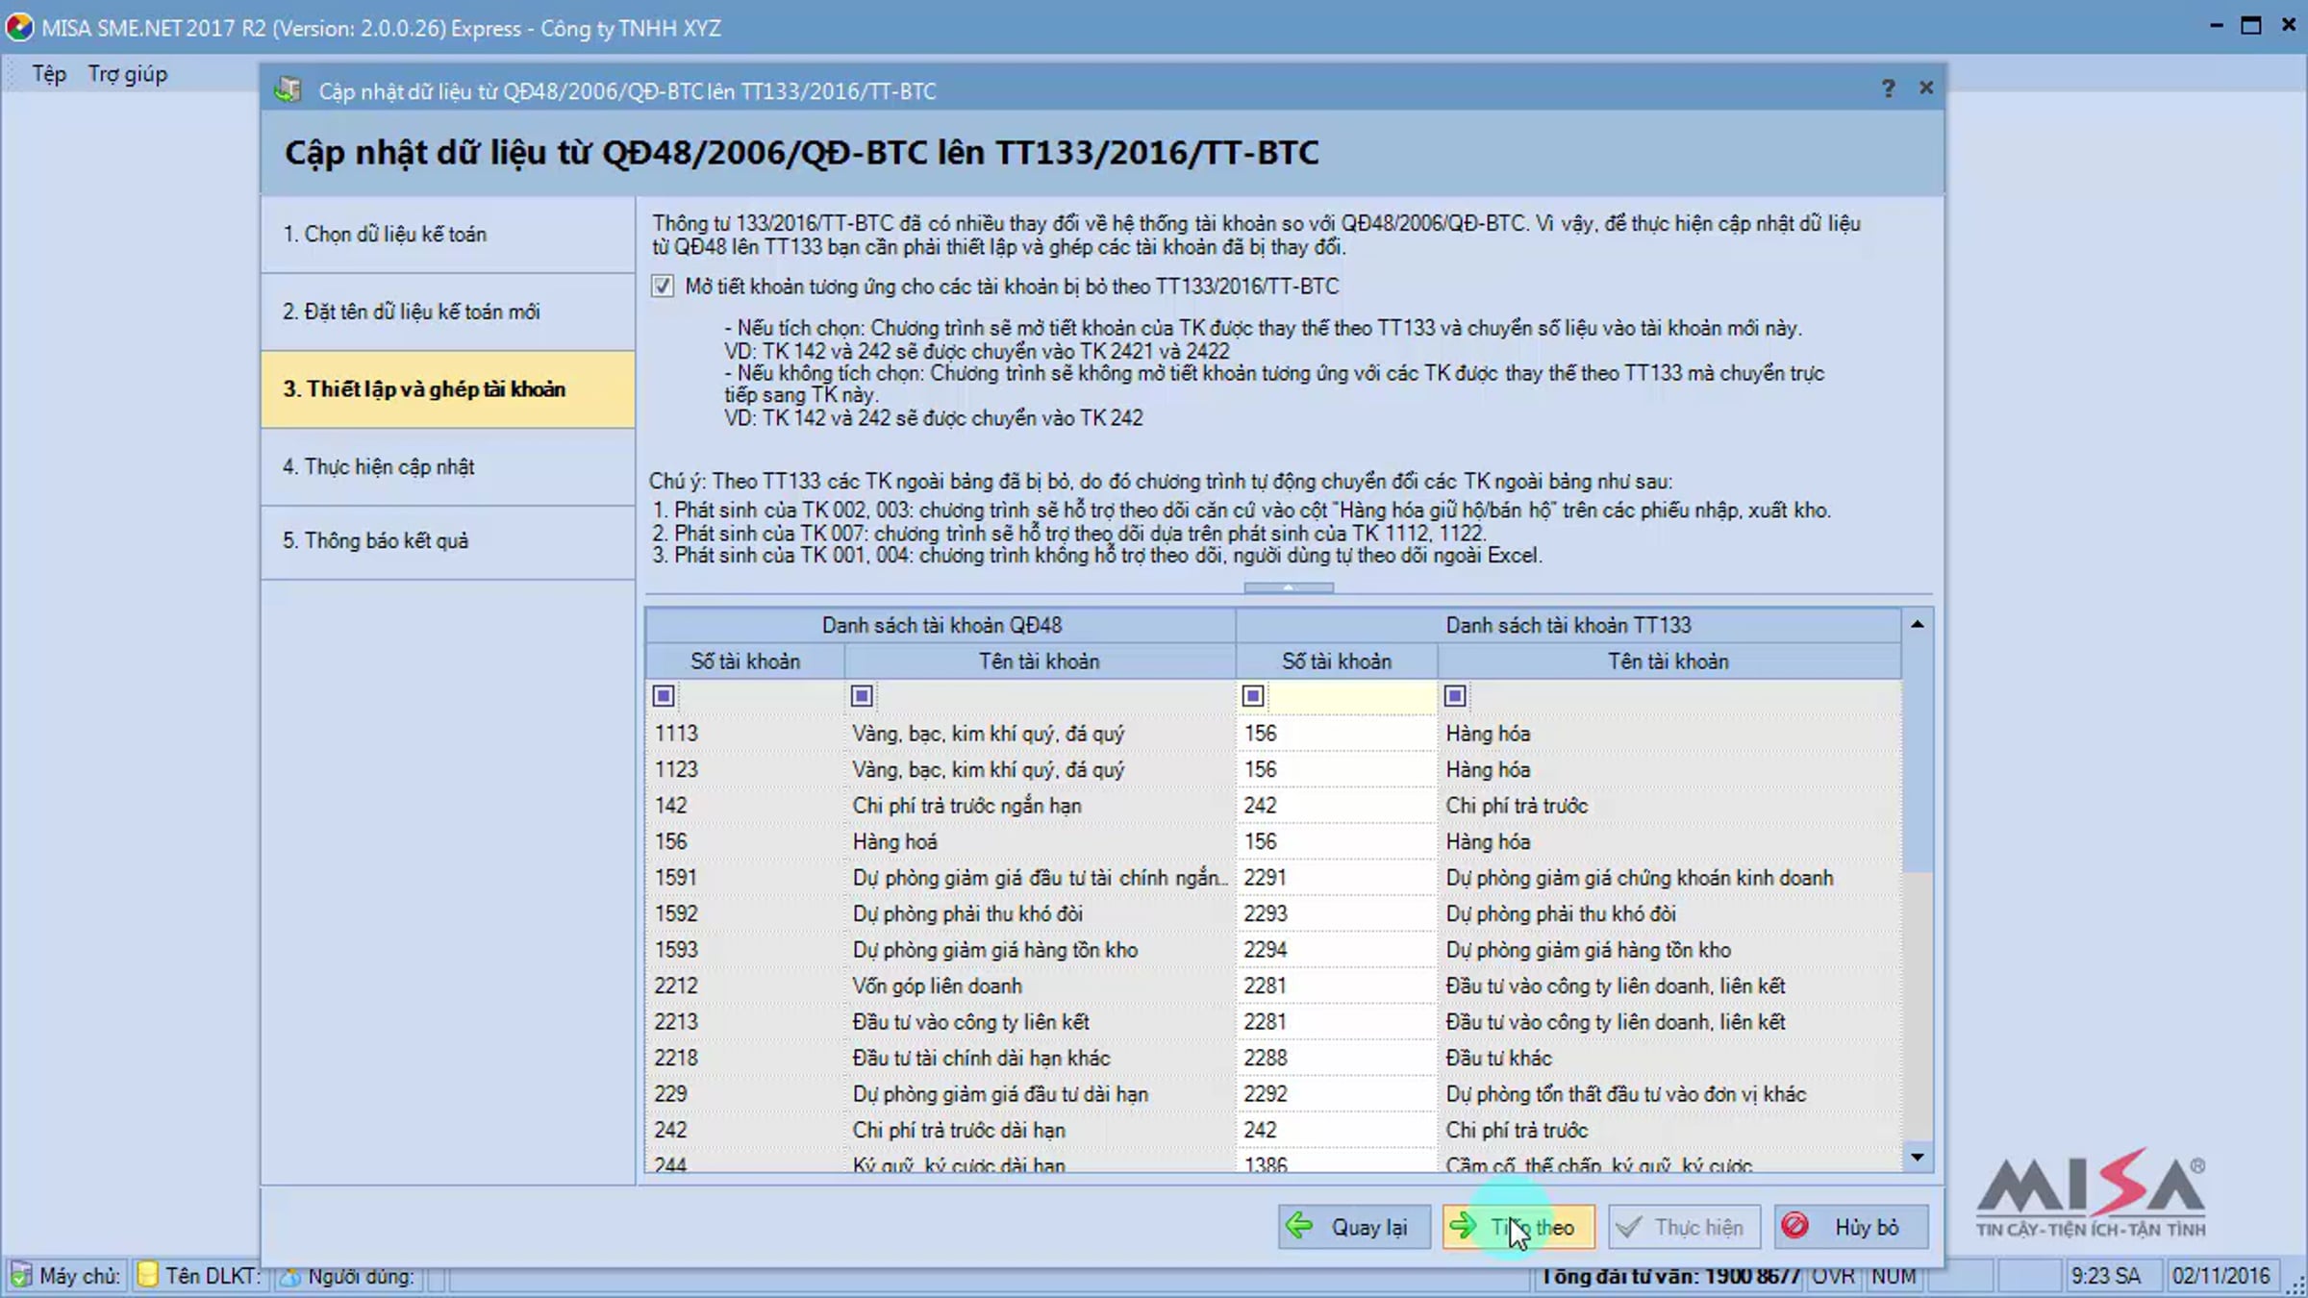Click QĐ48 account cell 1593

[745, 950]
